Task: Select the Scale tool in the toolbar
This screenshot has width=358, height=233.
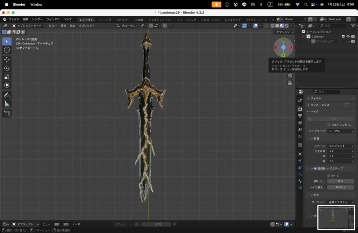Action: point(7,77)
